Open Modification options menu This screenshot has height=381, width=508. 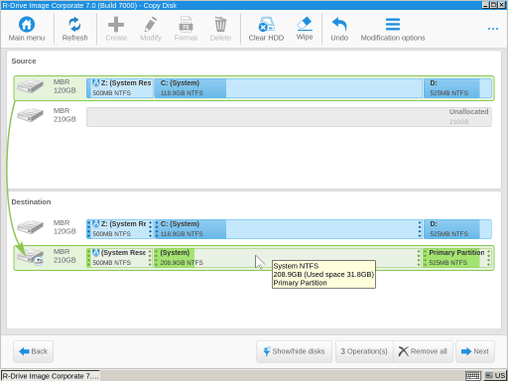coord(393,29)
